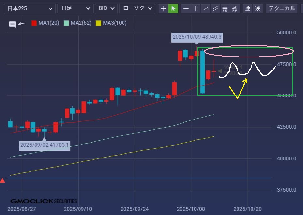Choose the horizontal line drawing tool

(x=186, y=8)
